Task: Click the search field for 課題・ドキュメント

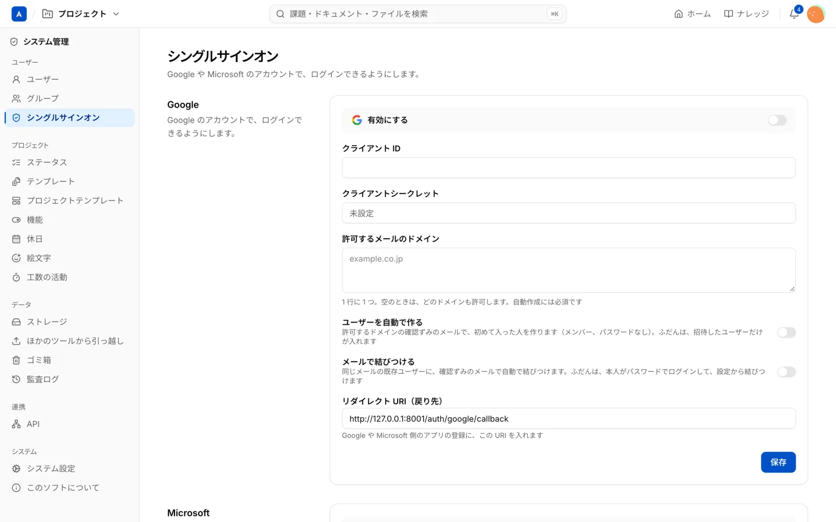Action: 417,14
